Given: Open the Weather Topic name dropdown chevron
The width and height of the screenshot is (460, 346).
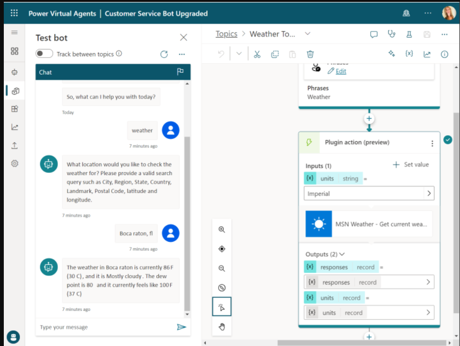Looking at the screenshot, I should click(x=307, y=34).
